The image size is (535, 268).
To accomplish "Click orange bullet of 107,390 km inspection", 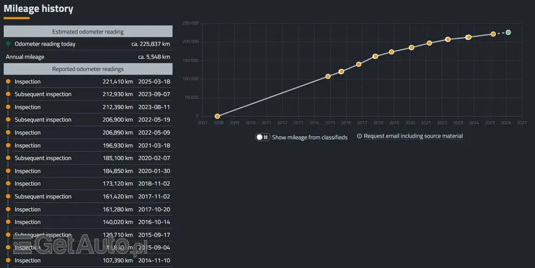I will point(8,261).
